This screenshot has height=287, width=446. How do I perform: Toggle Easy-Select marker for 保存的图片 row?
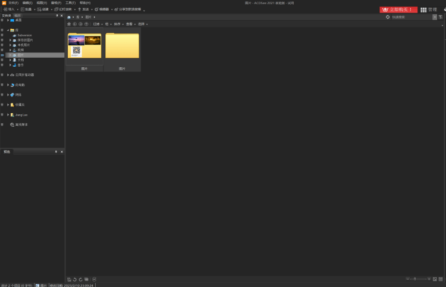[2, 40]
